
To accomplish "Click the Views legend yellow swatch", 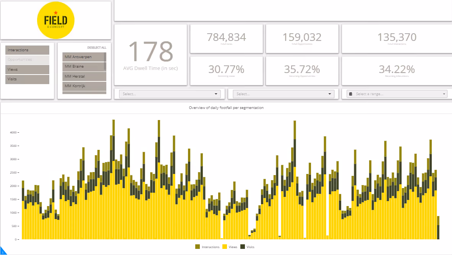I will point(225,247).
